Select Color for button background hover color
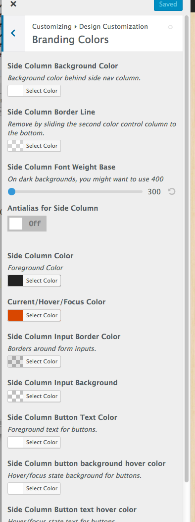195x522 pixels. (42, 488)
